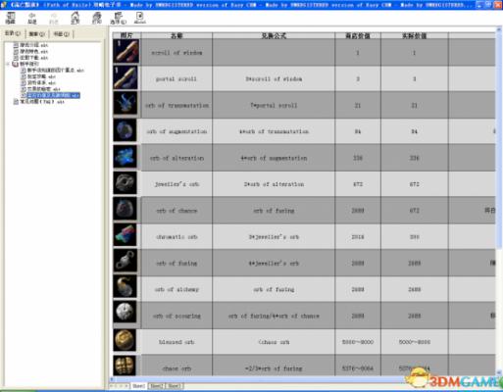Click the About icon in toolbar
Viewport: 503px width, 392px height.
(140, 18)
